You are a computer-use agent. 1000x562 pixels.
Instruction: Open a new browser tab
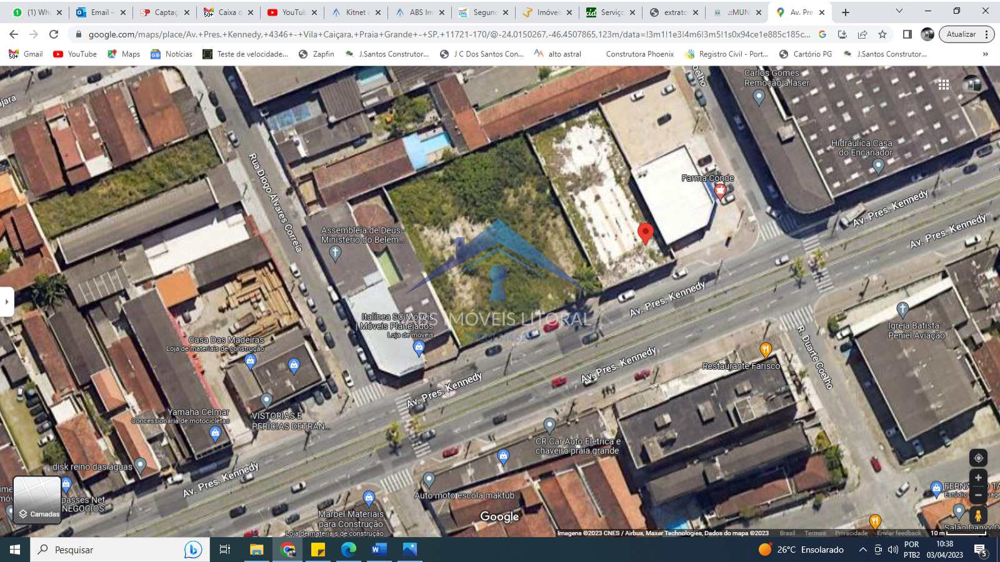[845, 12]
